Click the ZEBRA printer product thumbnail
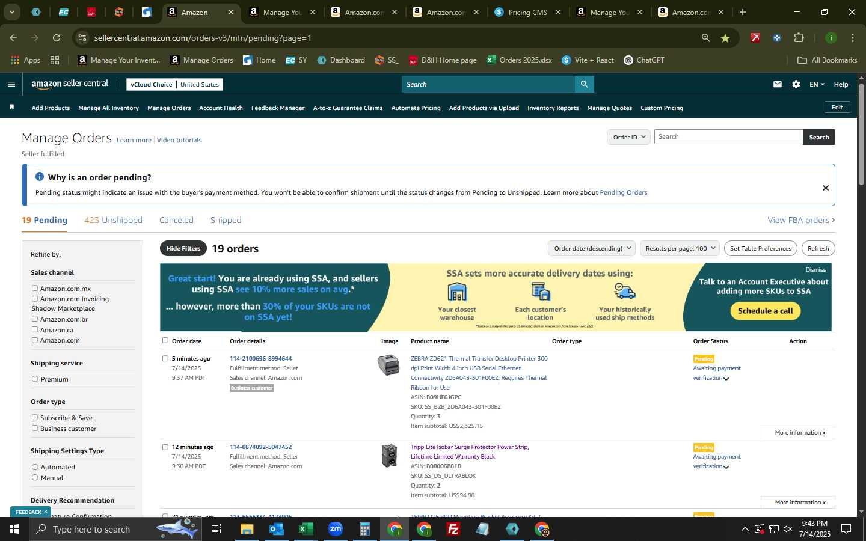 click(388, 365)
